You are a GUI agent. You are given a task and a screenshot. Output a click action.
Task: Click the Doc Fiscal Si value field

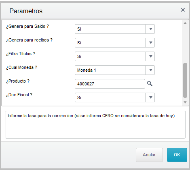pos(110,97)
